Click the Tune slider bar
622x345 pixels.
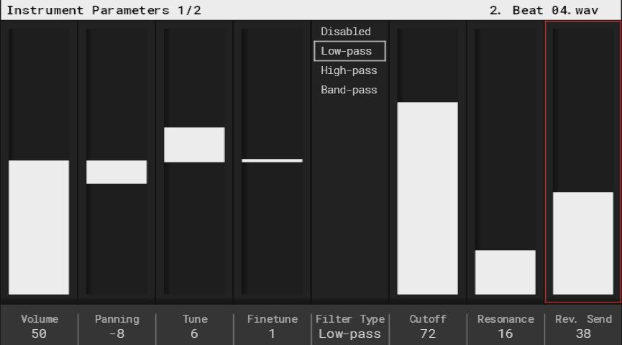[x=194, y=144]
